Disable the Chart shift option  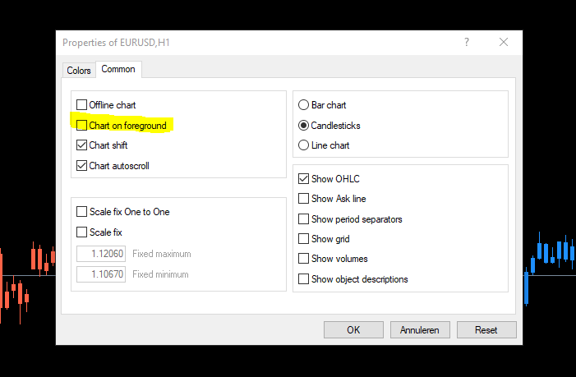pos(82,145)
